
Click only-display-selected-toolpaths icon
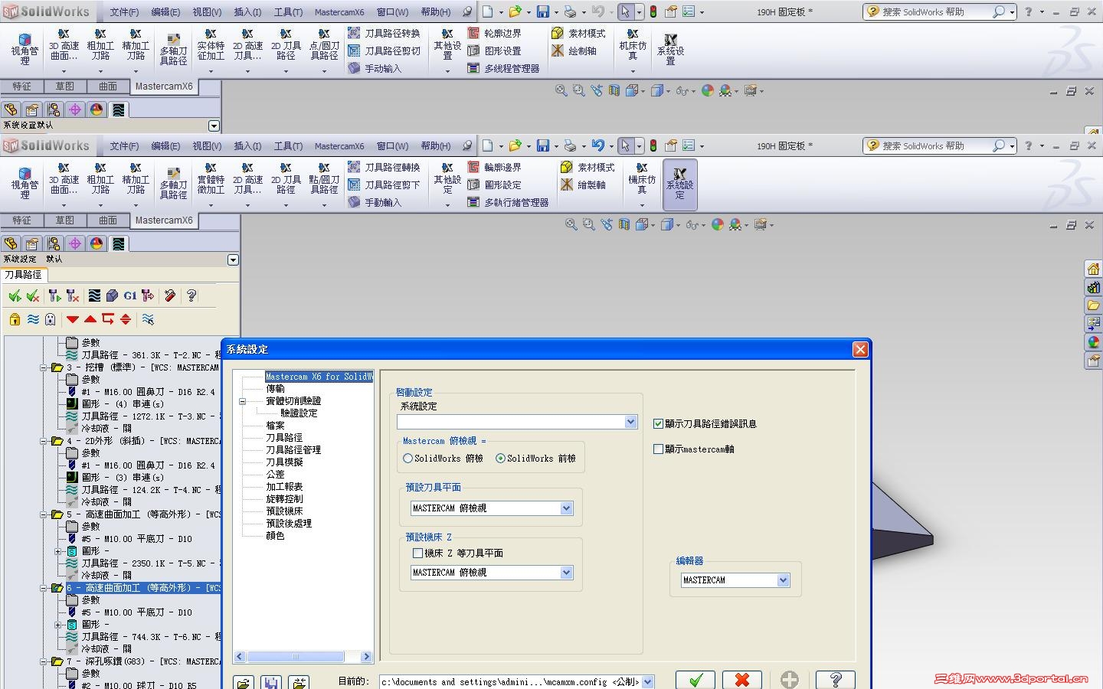(x=148, y=319)
